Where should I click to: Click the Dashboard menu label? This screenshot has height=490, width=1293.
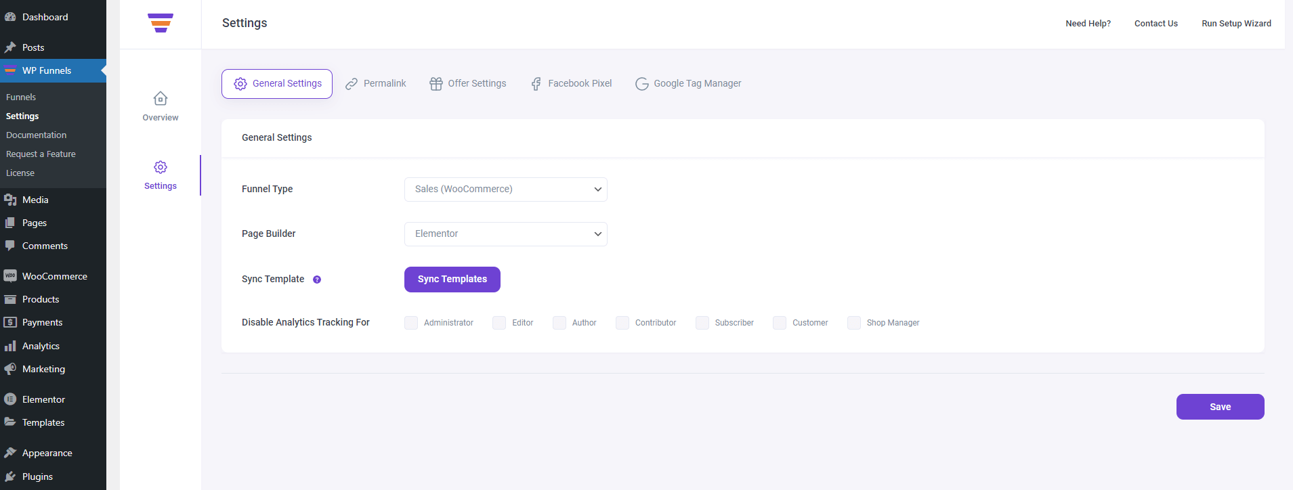click(x=45, y=17)
